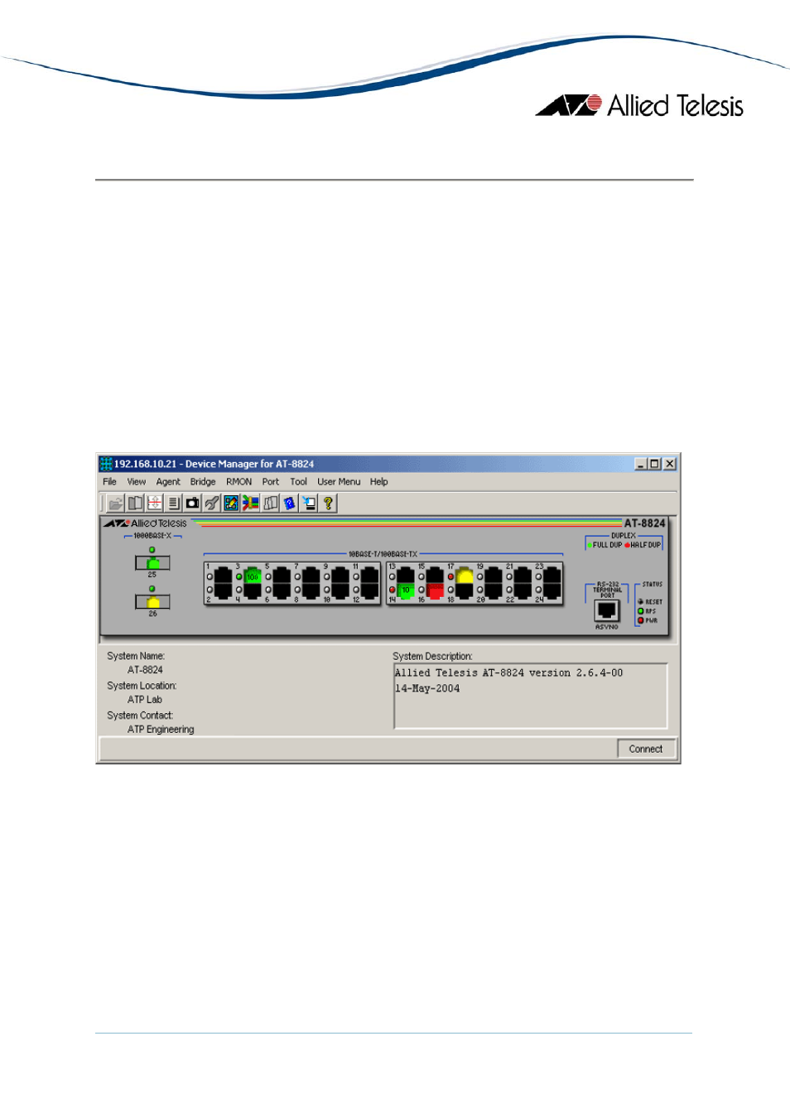790x1118 pixels.
Task: Open the View menu
Action: [x=137, y=481]
